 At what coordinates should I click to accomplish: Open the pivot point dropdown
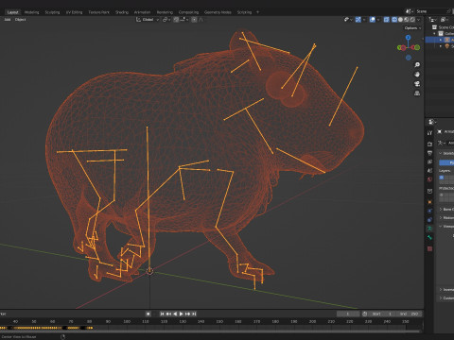(166, 20)
